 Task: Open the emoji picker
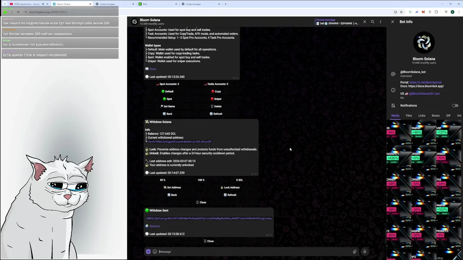[x=155, y=252]
